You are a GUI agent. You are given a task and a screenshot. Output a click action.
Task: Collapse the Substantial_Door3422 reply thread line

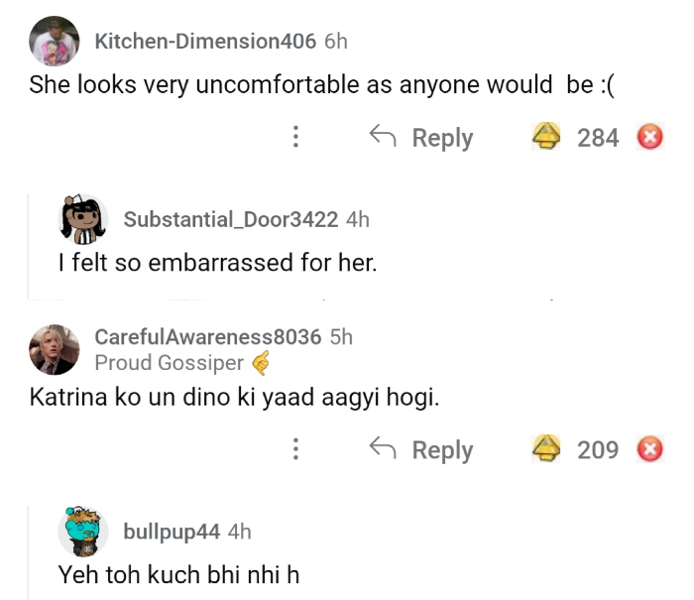[x=29, y=248]
